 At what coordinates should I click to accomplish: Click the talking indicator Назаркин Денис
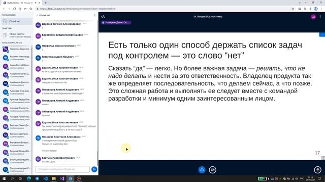116,22
